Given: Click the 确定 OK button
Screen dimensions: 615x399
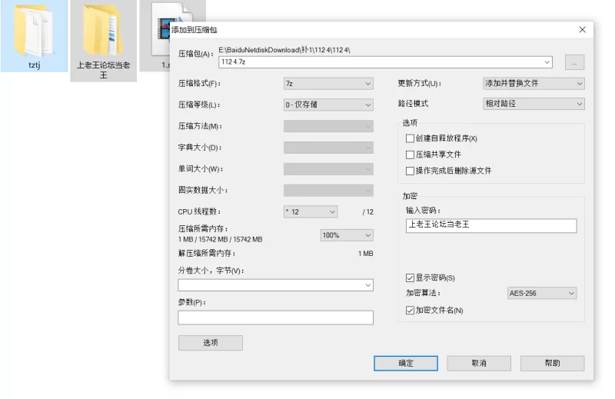Looking at the screenshot, I should point(406,364).
